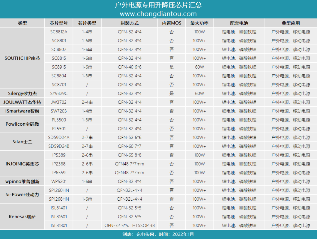Select 是 in SY9329C row
317x239 pixels.
(x=172, y=93)
